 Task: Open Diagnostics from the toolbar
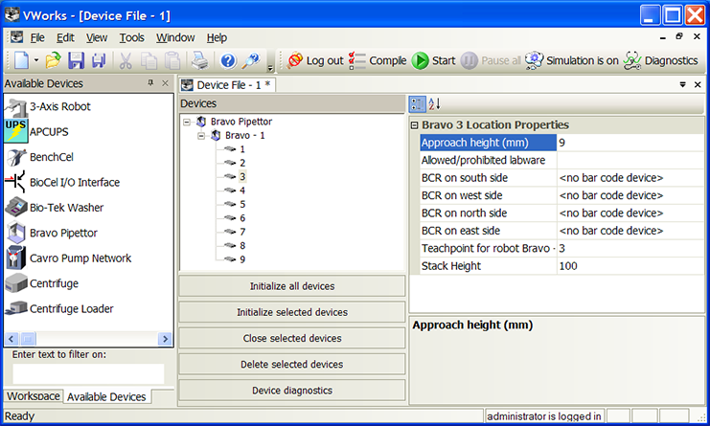tap(660, 60)
